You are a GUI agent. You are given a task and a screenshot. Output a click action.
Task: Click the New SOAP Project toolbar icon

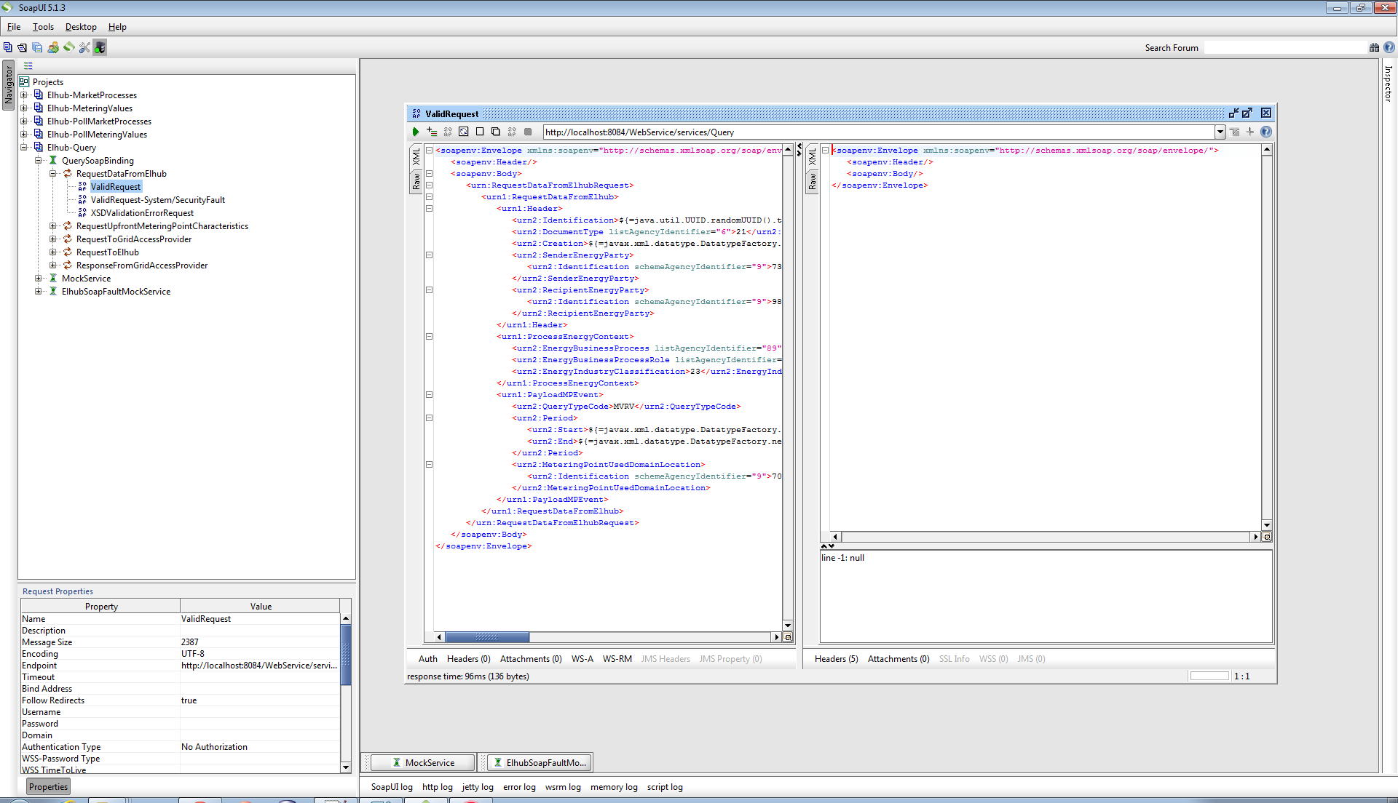(x=8, y=47)
